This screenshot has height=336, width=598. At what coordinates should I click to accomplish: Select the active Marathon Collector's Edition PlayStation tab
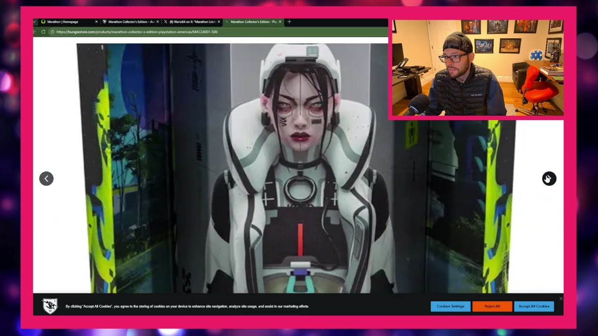tap(253, 21)
